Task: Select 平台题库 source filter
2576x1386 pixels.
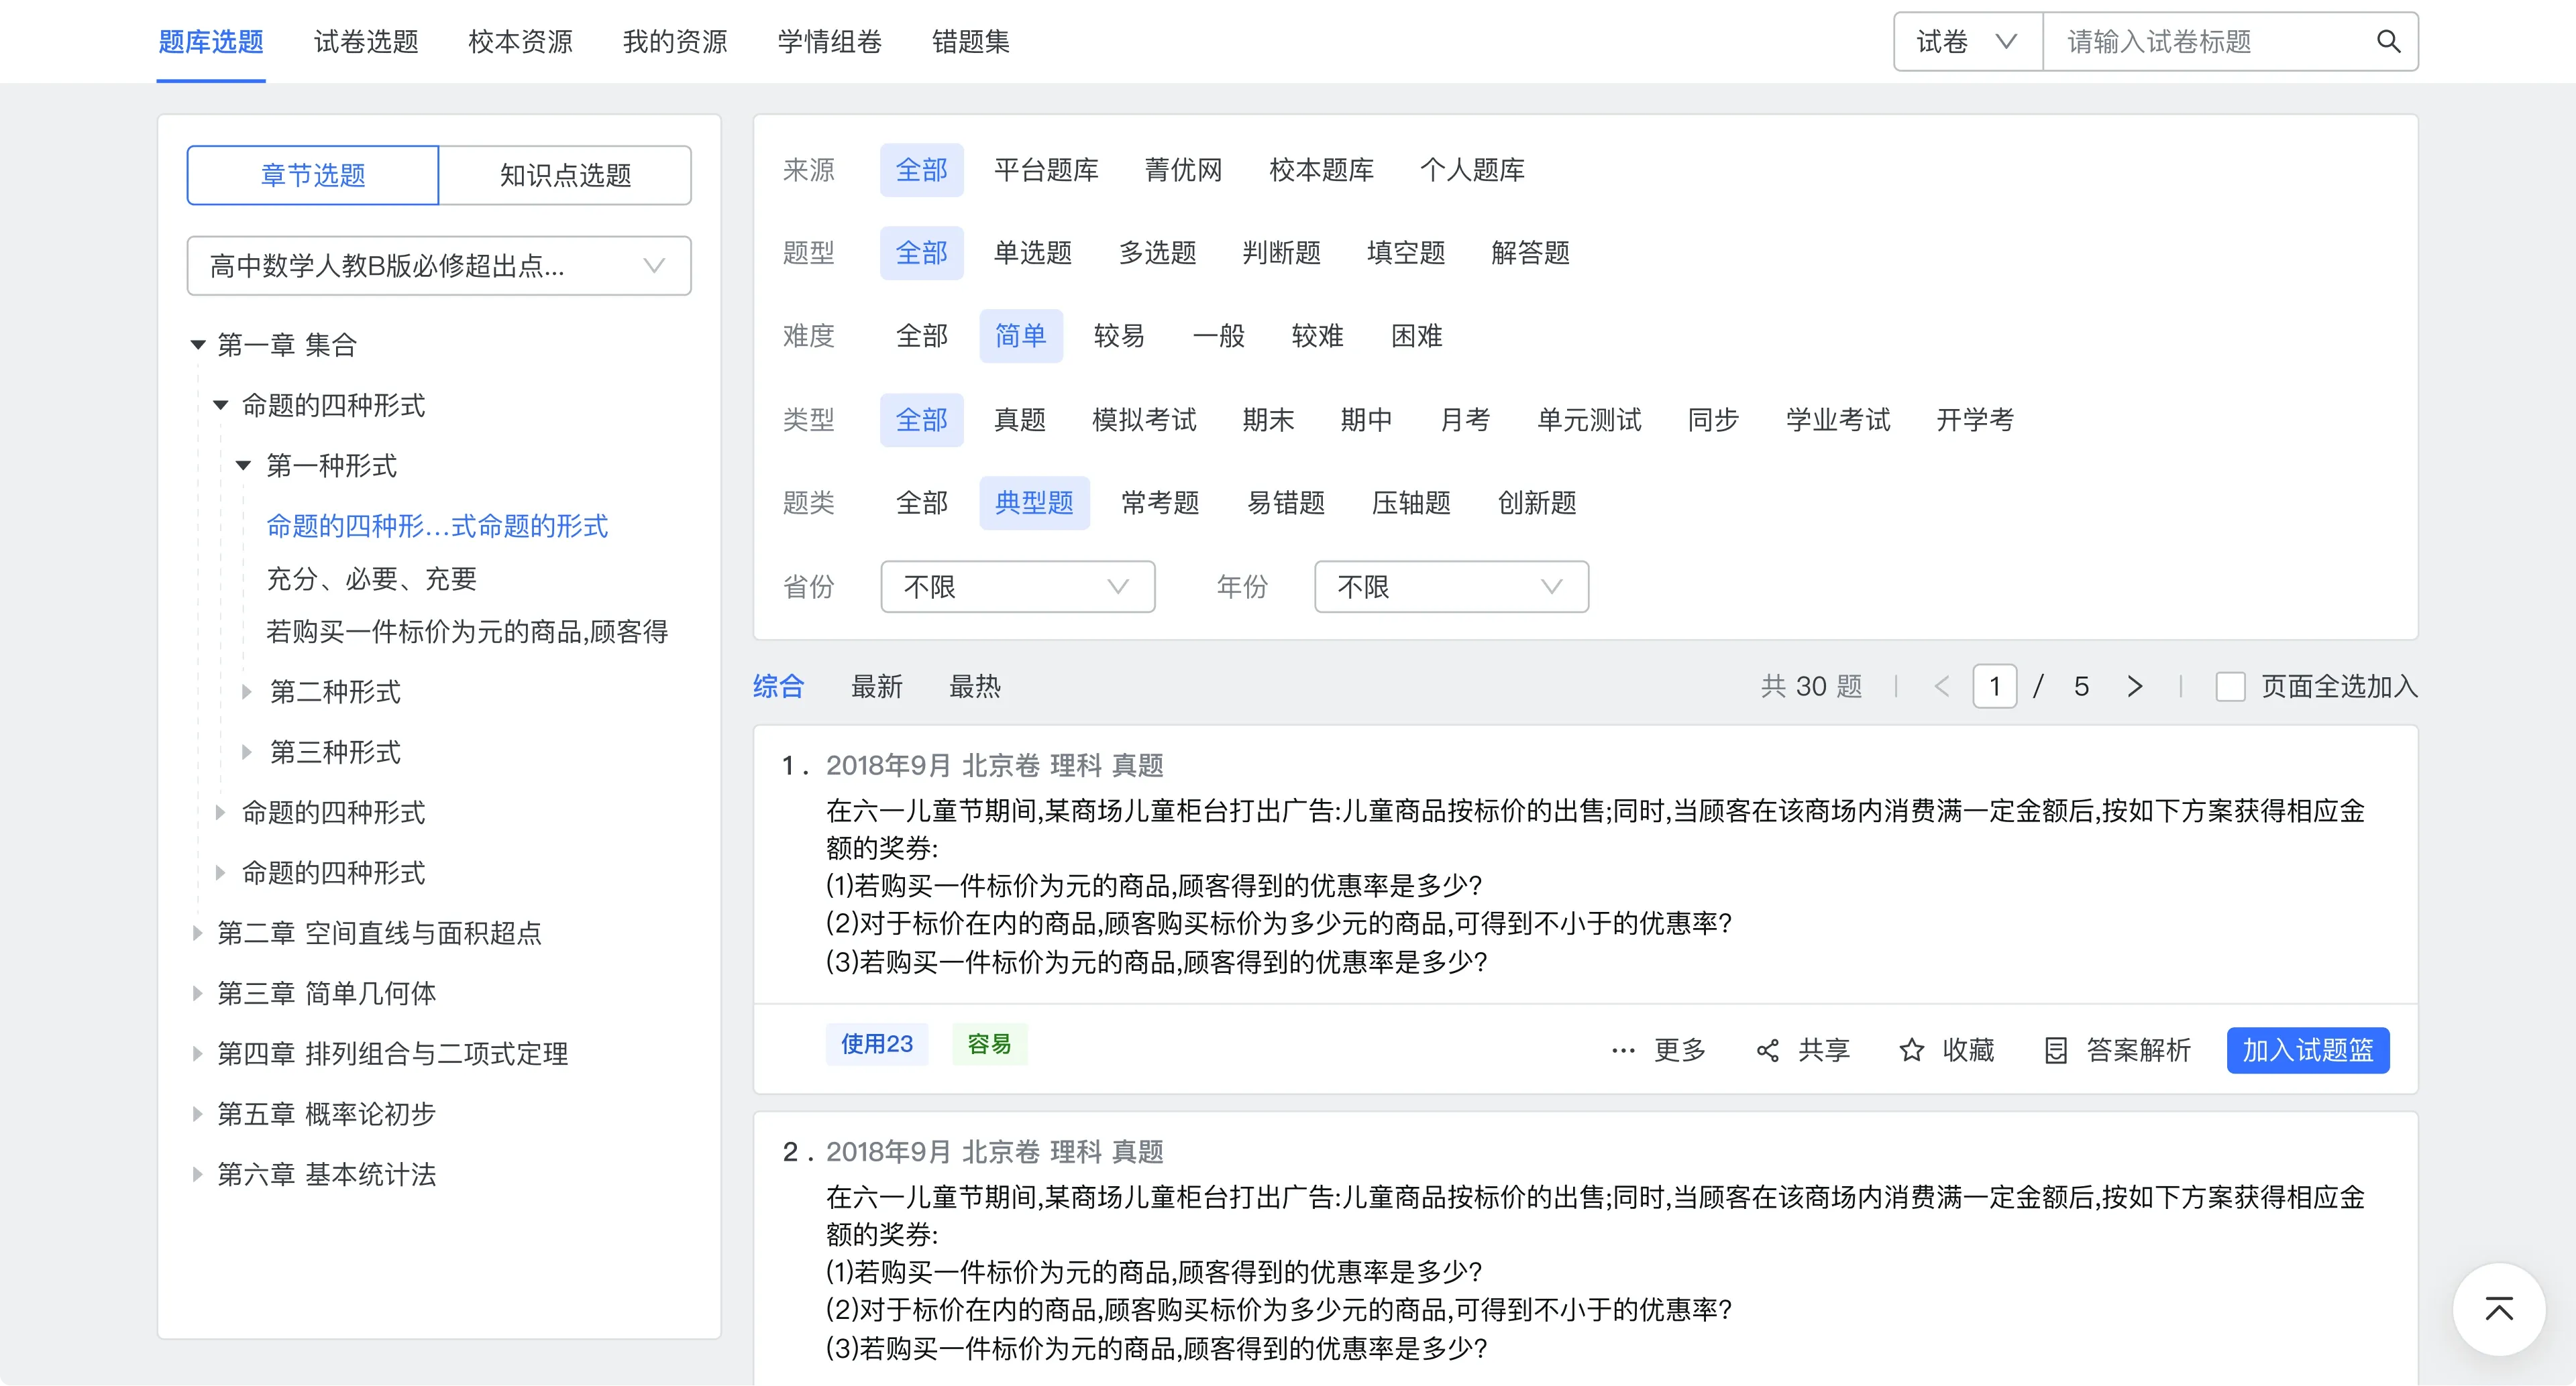Action: tap(1046, 170)
